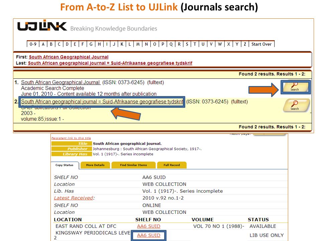The width and height of the screenshot is (321, 241).
Task: Select letter D in the index
Action: coord(67,44)
